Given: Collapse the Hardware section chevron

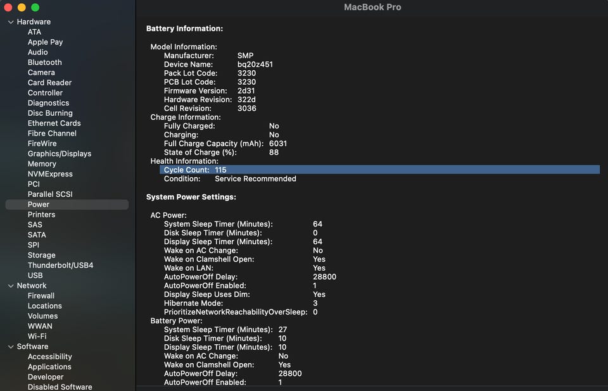Looking at the screenshot, I should [11, 22].
